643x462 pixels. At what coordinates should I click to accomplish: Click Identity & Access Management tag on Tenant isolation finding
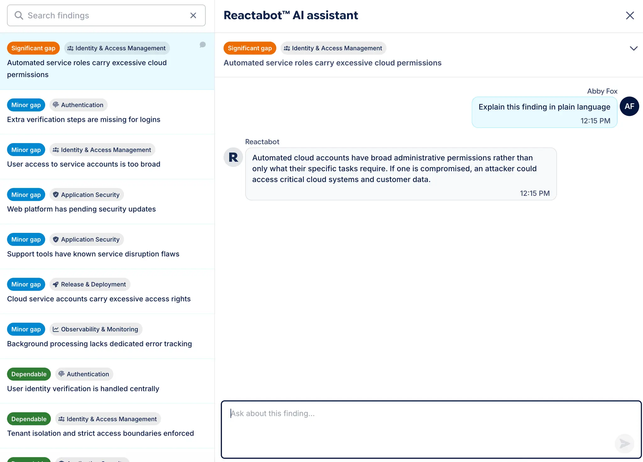108,419
